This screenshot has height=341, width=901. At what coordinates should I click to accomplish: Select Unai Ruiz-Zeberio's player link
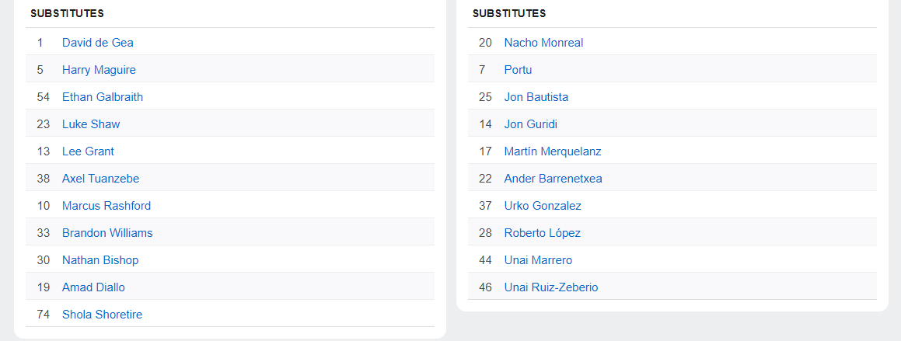[550, 287]
